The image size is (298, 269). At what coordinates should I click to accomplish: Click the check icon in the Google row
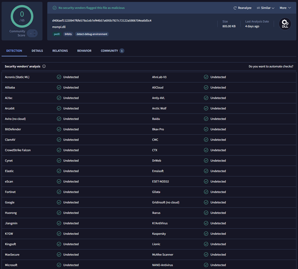pyautogui.click(x=59, y=202)
